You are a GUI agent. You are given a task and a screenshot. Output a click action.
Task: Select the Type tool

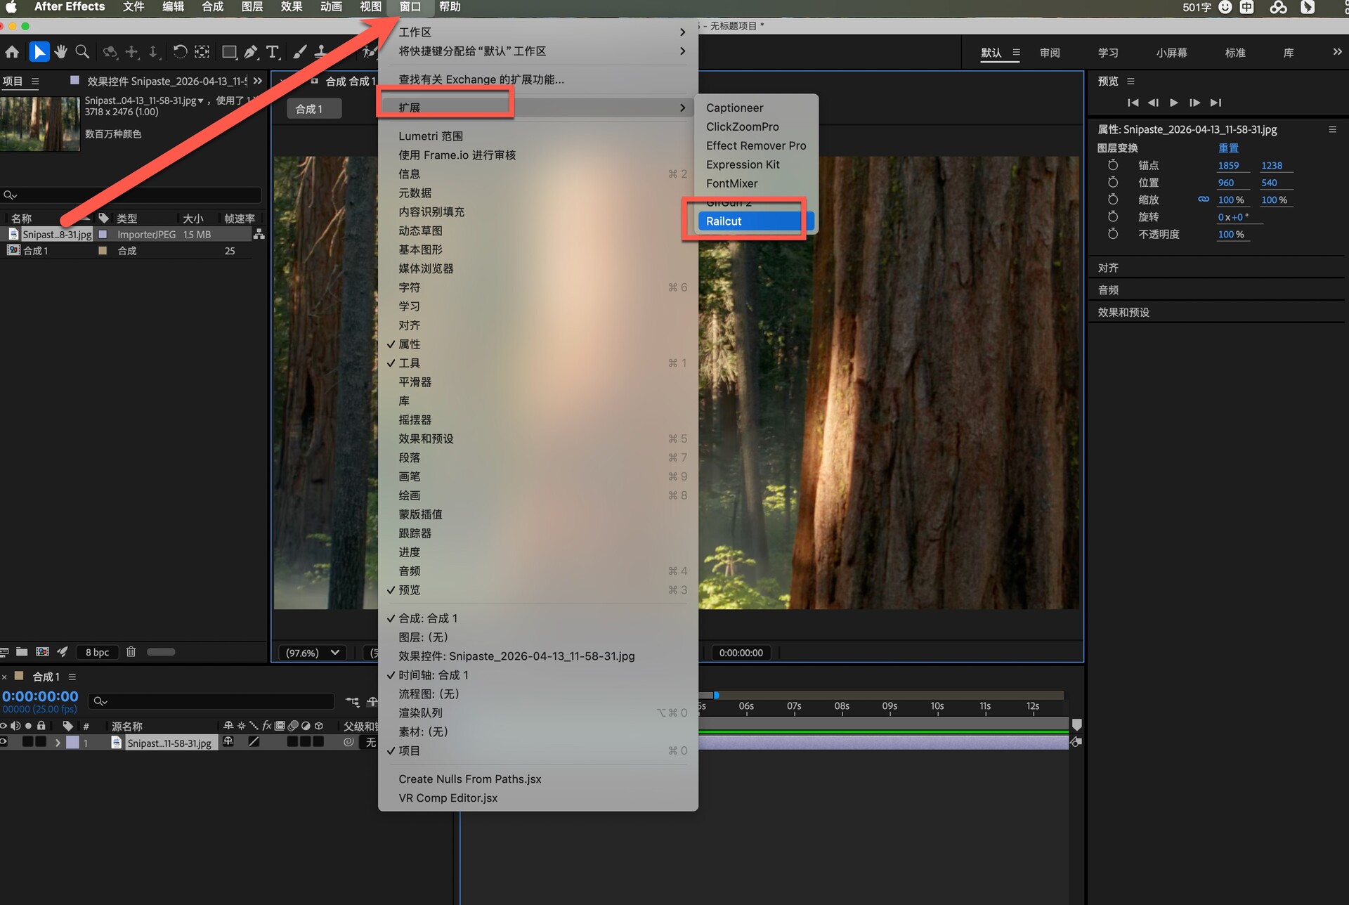[x=273, y=52]
